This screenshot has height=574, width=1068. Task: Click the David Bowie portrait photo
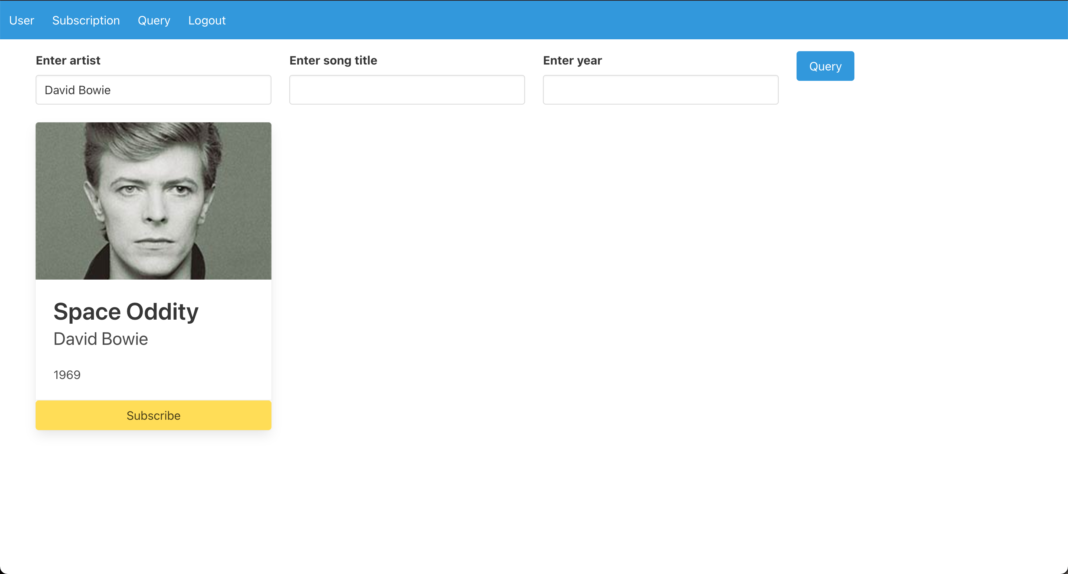154,201
